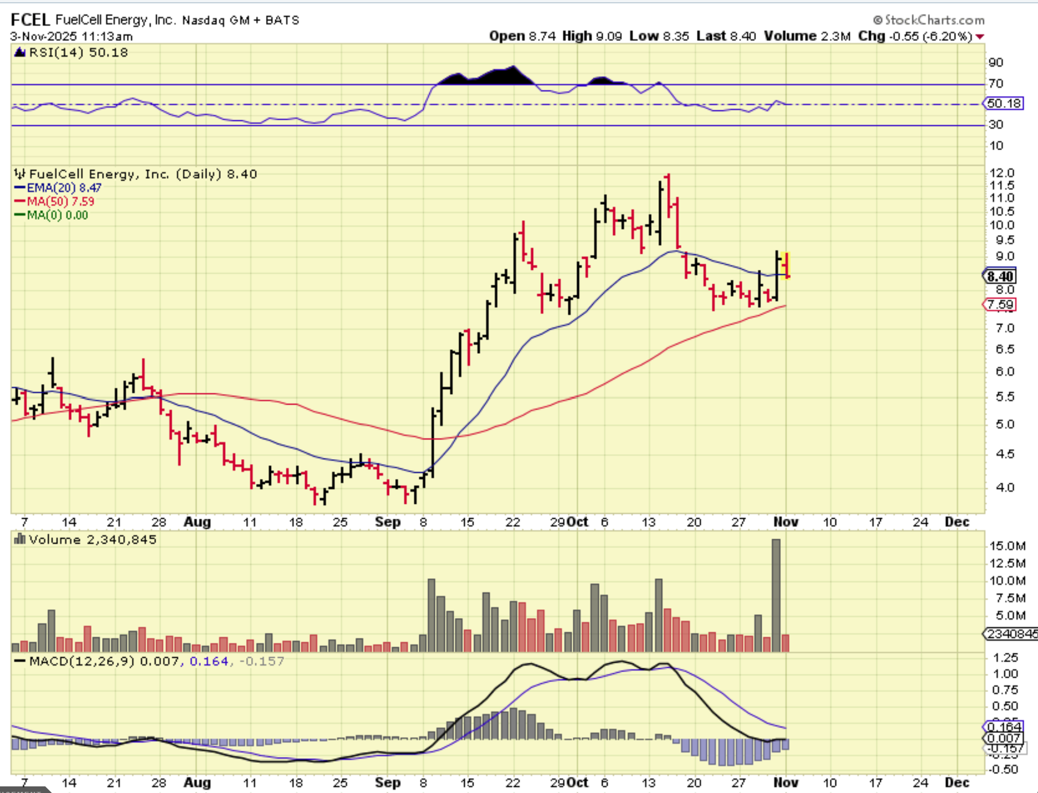Image resolution: width=1038 pixels, height=793 pixels.
Task: Click the MA(50) 7.59 legend text
Action: coord(61,201)
